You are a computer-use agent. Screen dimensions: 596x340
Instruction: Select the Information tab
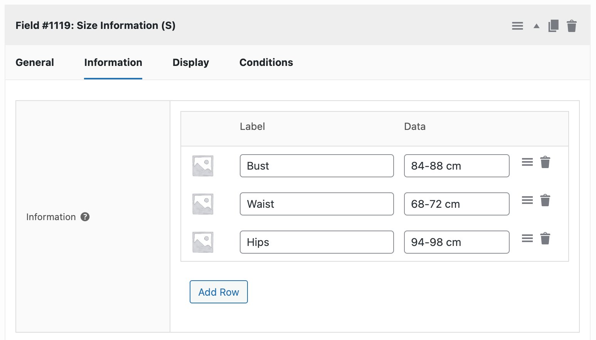(x=113, y=62)
